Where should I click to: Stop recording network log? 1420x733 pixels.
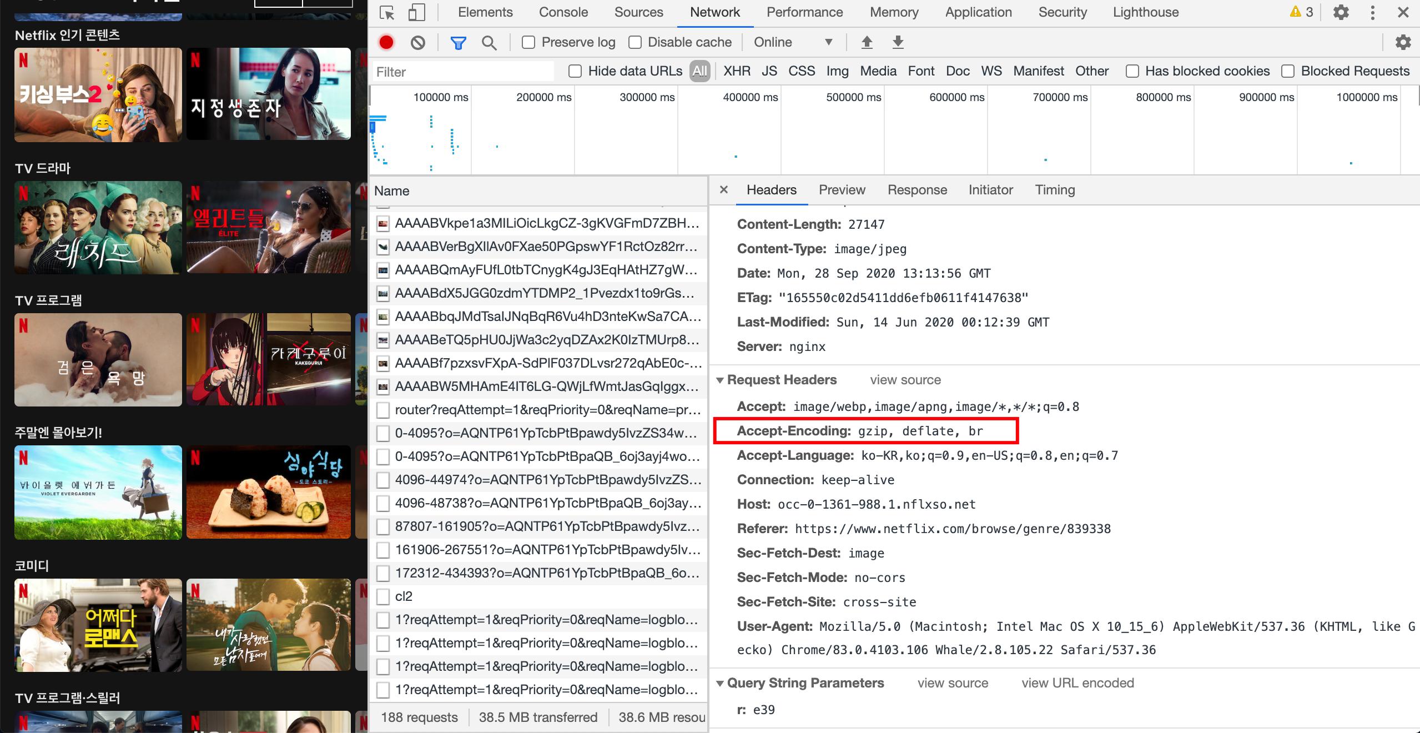tap(386, 42)
